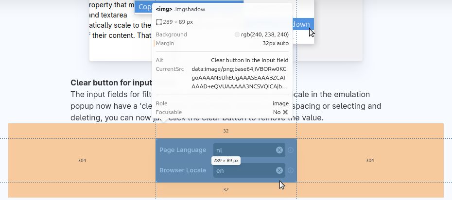Focus the Browser Locale input containing en

[x=249, y=170]
